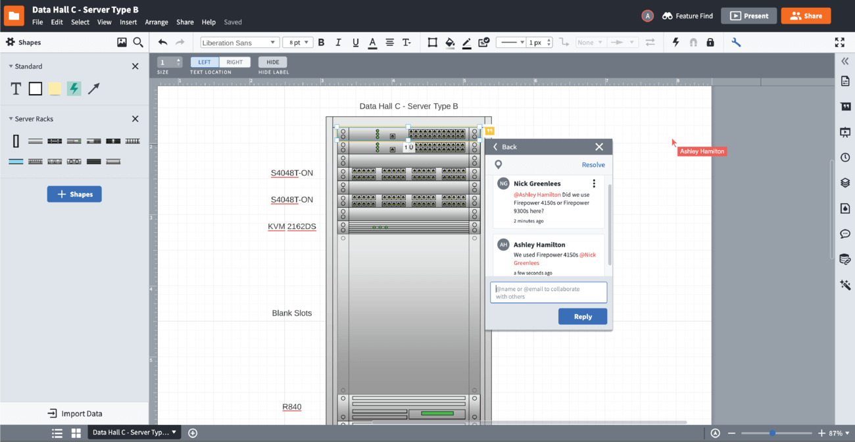Viewport: 855px width, 442px height.
Task: Open the Liberation Sans font dropdown
Action: (239, 43)
